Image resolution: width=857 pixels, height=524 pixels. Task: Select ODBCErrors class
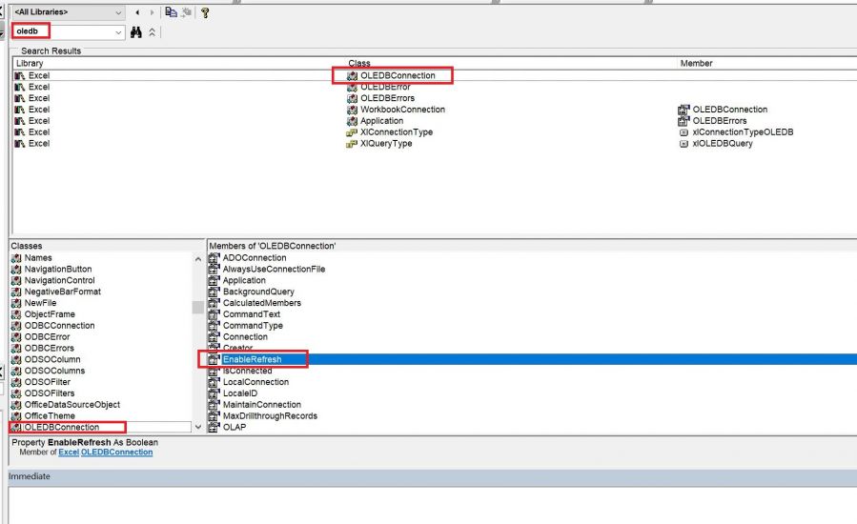(x=49, y=348)
